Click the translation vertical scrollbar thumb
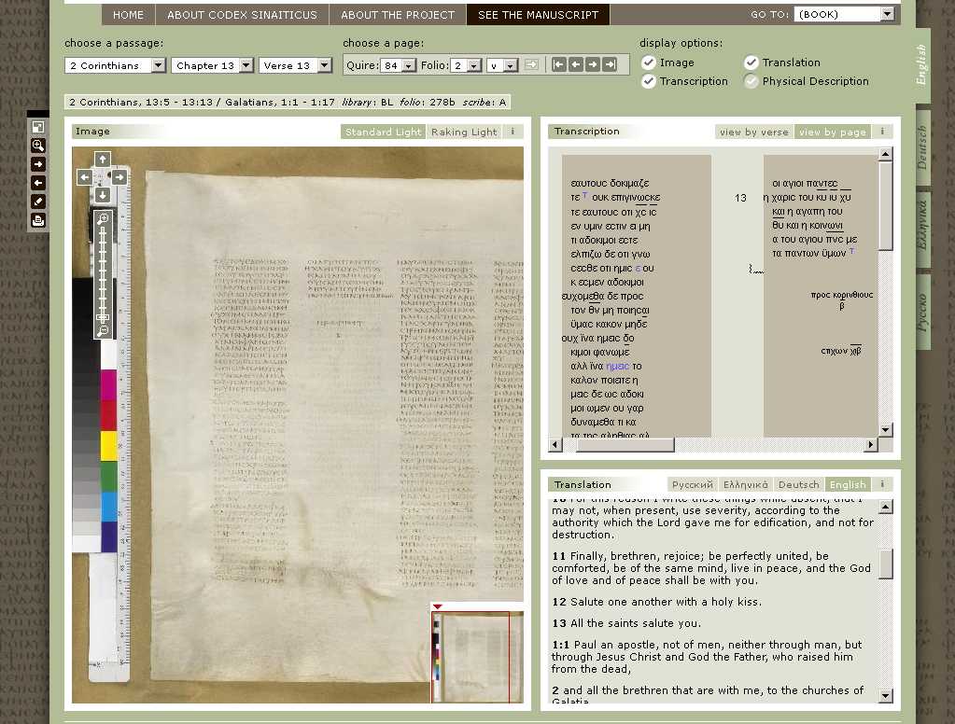 pos(886,564)
